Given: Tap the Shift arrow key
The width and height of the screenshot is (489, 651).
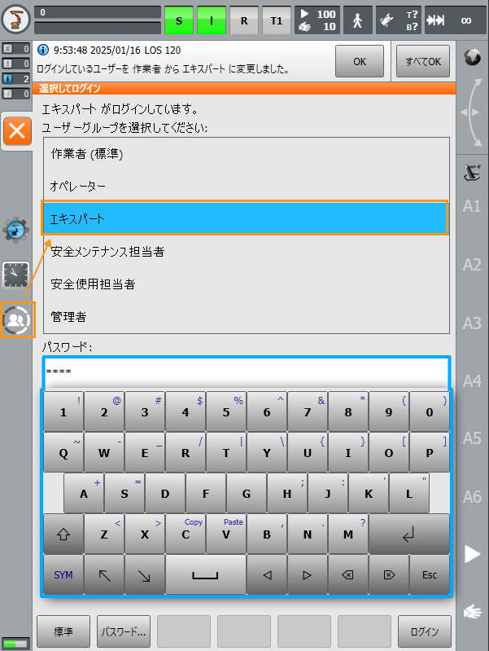Looking at the screenshot, I should click(x=63, y=534).
